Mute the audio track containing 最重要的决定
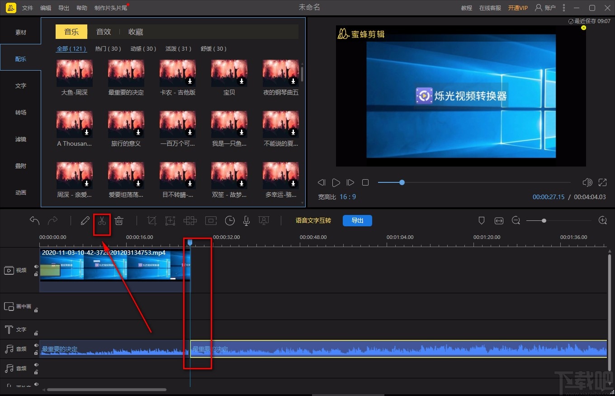Screen dimensions: 615x396 [36, 345]
